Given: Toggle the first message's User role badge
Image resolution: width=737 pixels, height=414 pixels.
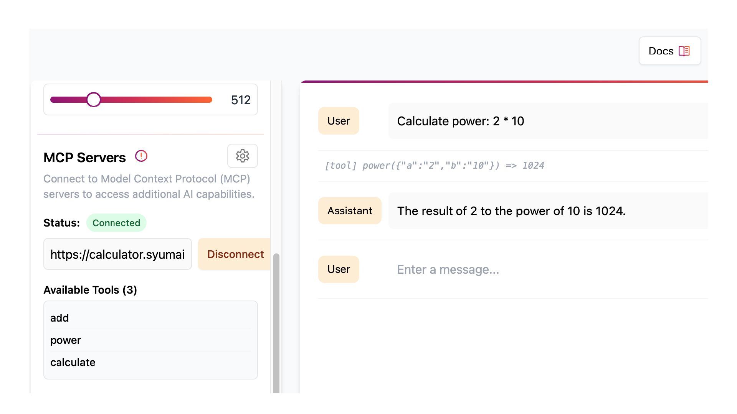Looking at the screenshot, I should point(339,121).
